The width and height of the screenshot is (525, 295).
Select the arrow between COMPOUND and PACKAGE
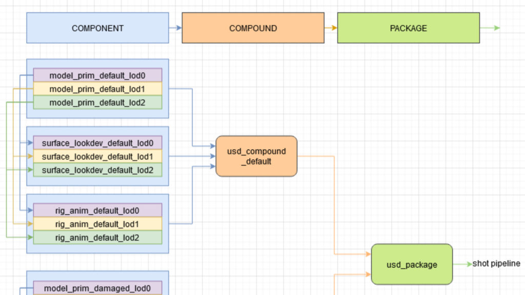click(331, 28)
